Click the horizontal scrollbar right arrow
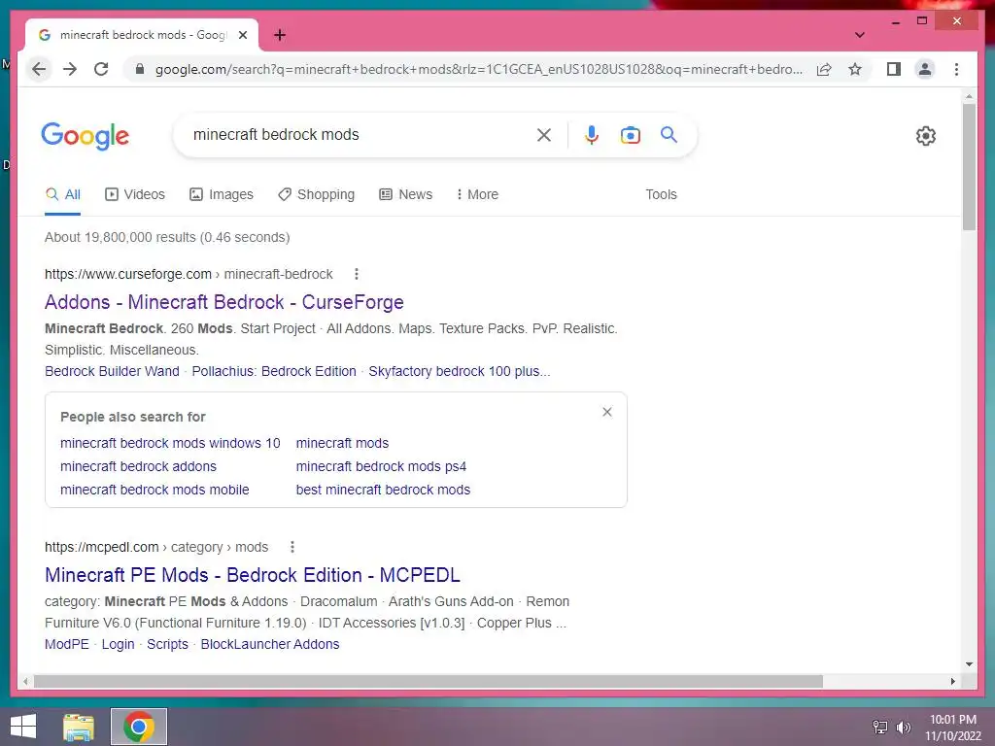 tap(952, 681)
